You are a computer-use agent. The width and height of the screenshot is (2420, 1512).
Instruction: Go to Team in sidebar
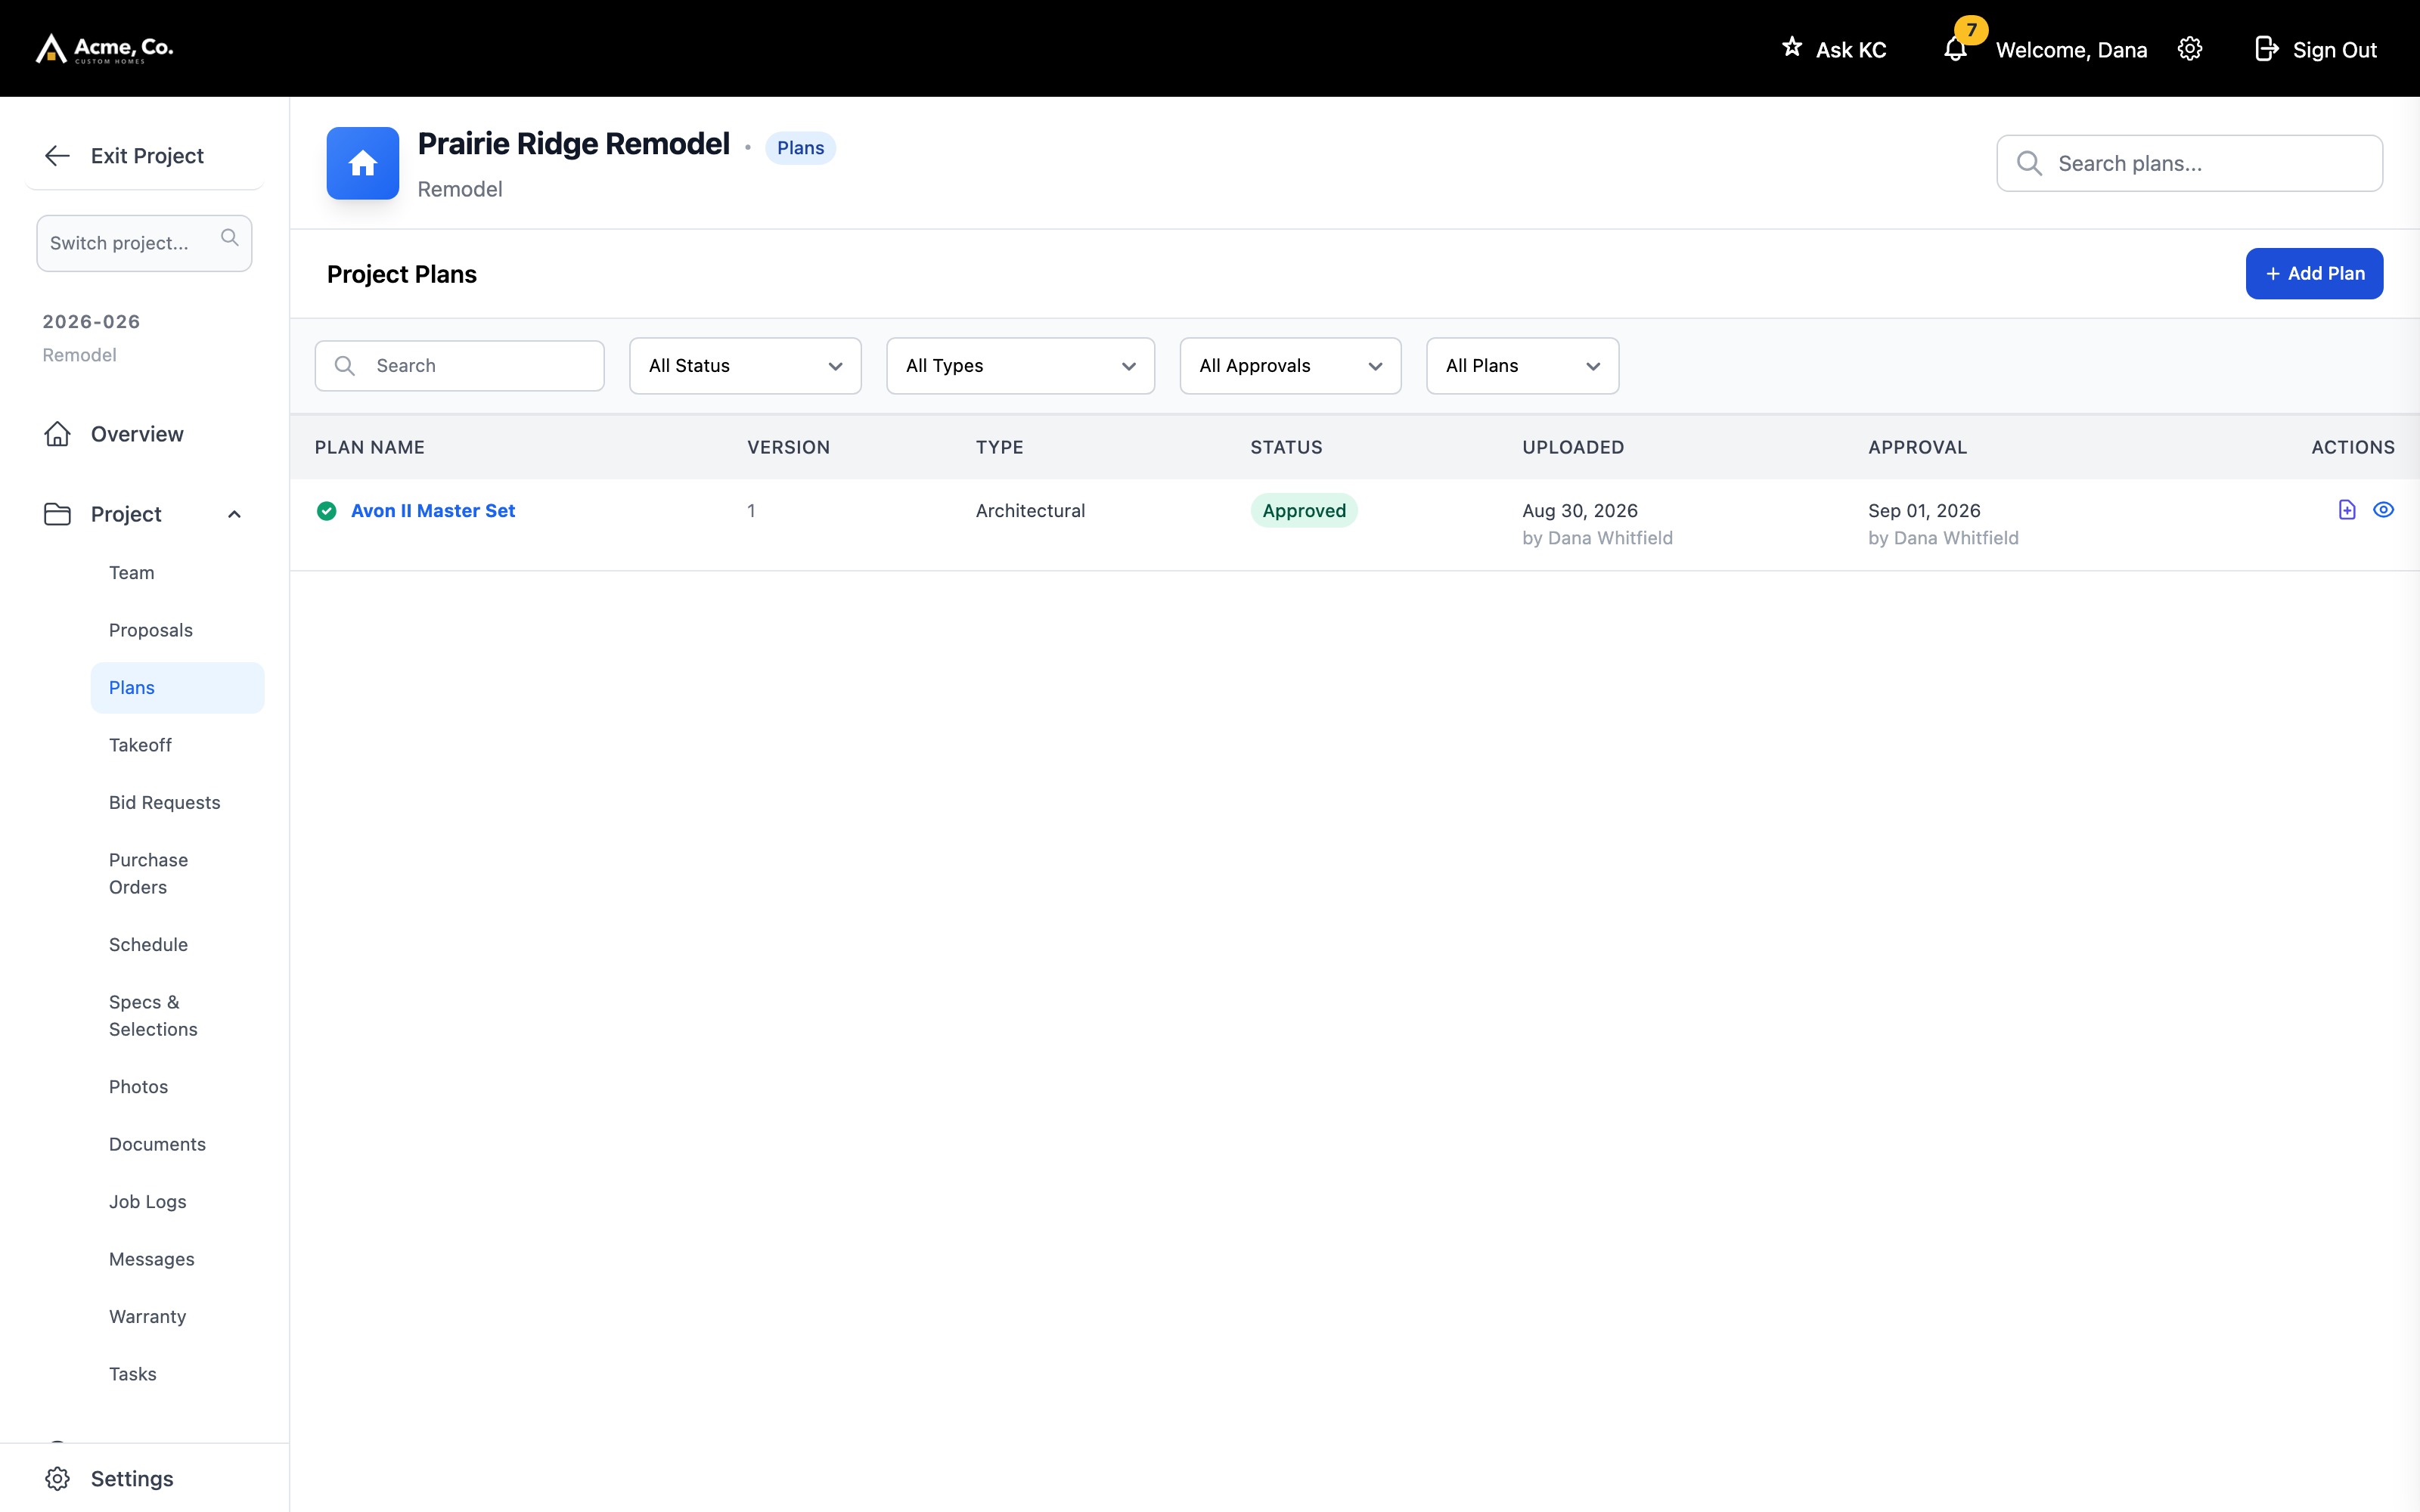(132, 573)
